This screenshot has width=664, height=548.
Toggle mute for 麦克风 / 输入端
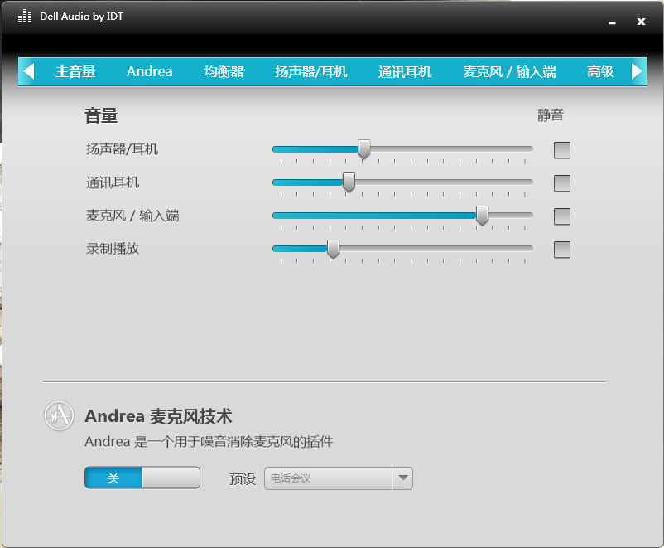click(562, 216)
